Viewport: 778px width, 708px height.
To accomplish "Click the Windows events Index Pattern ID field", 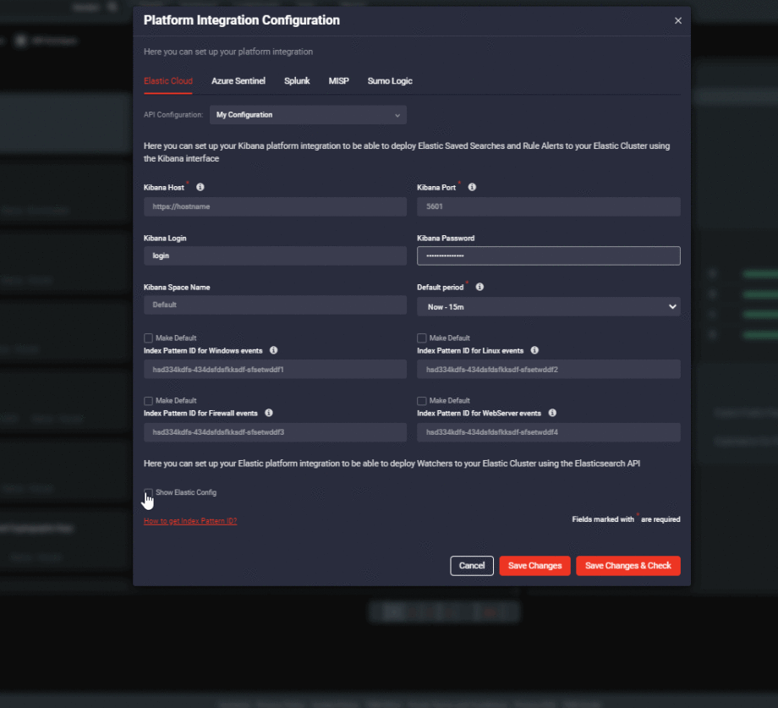I will 276,369.
